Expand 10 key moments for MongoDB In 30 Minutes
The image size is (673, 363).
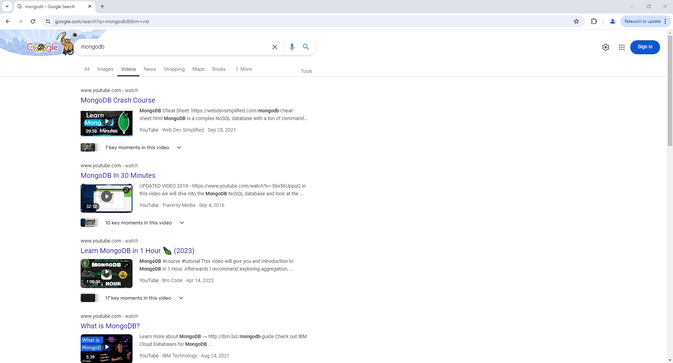click(x=182, y=223)
